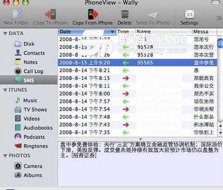Viewport: 223px width, 190px height.
Task: Click the 95565 sender name cell
Action: (145, 63)
